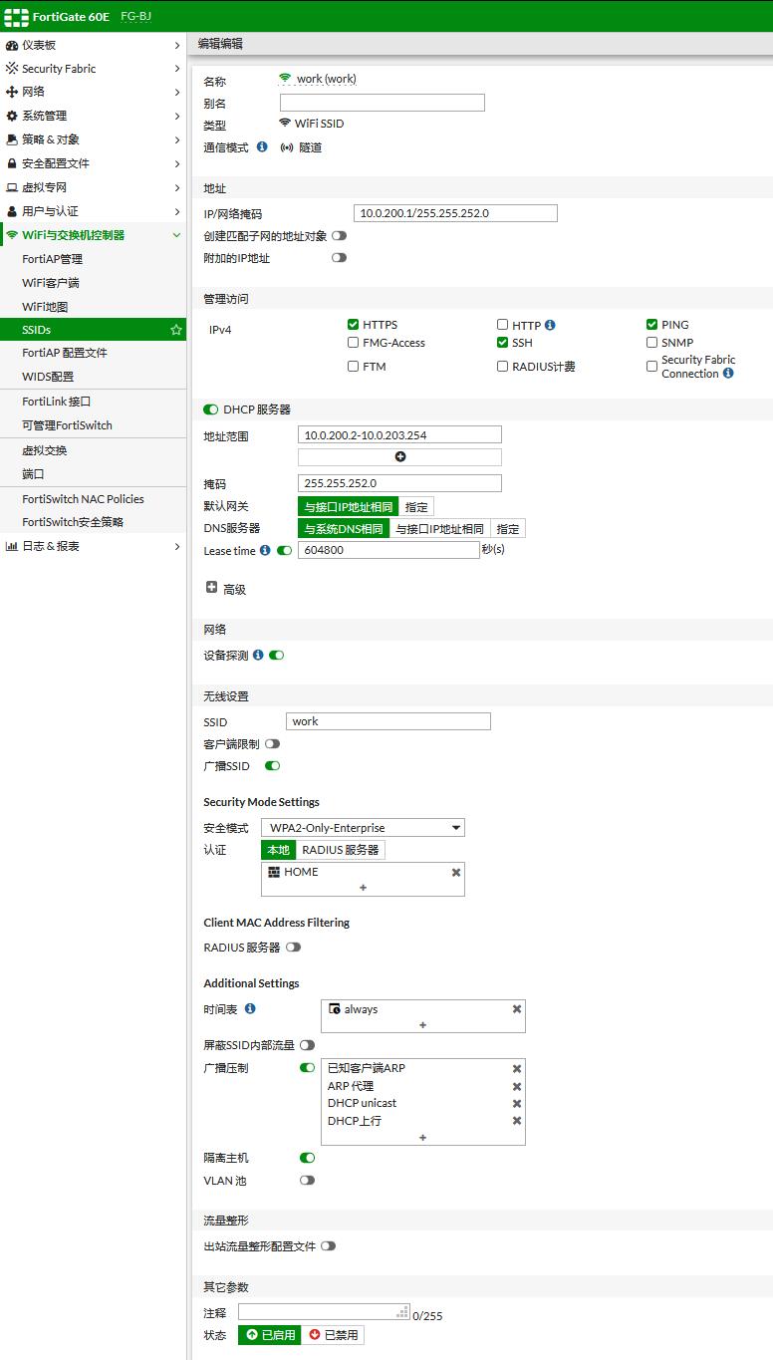Click the 用户与认证 user icon in sidebar
Viewport: 773px width, 1360px height.
pos(12,211)
